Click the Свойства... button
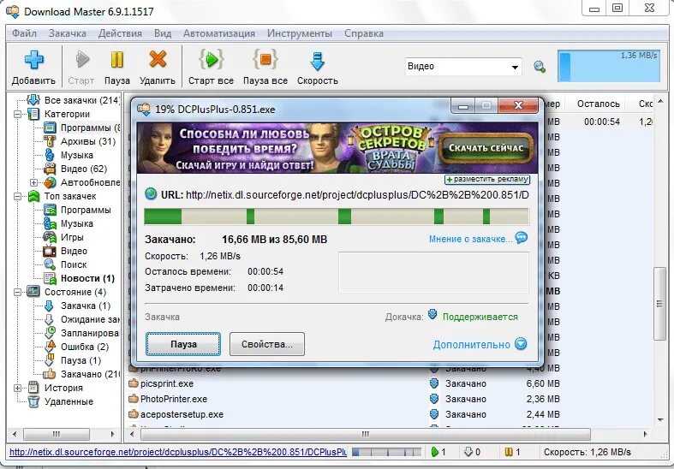The height and width of the screenshot is (469, 674). (267, 344)
